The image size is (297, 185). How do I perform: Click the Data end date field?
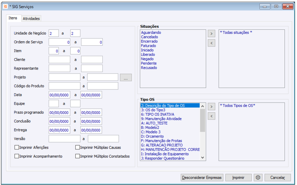coord(91,95)
